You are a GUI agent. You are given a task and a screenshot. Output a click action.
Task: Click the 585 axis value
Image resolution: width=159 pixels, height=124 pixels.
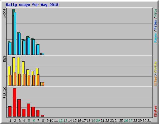[5, 59]
